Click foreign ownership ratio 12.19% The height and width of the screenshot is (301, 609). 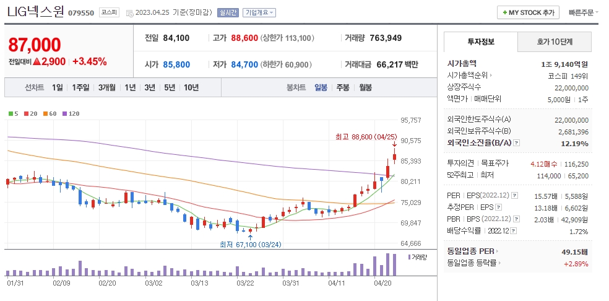[x=575, y=144]
